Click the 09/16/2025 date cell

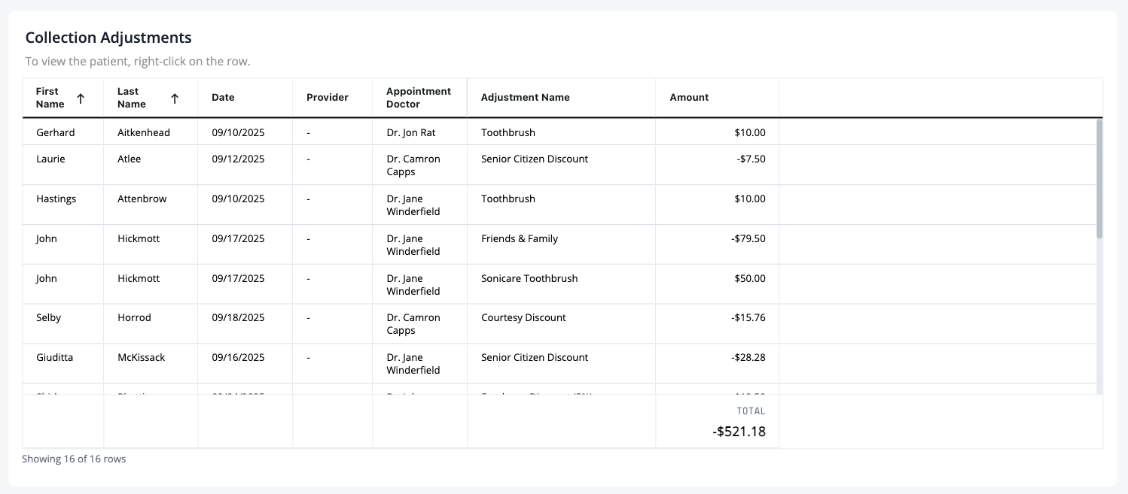245,364
